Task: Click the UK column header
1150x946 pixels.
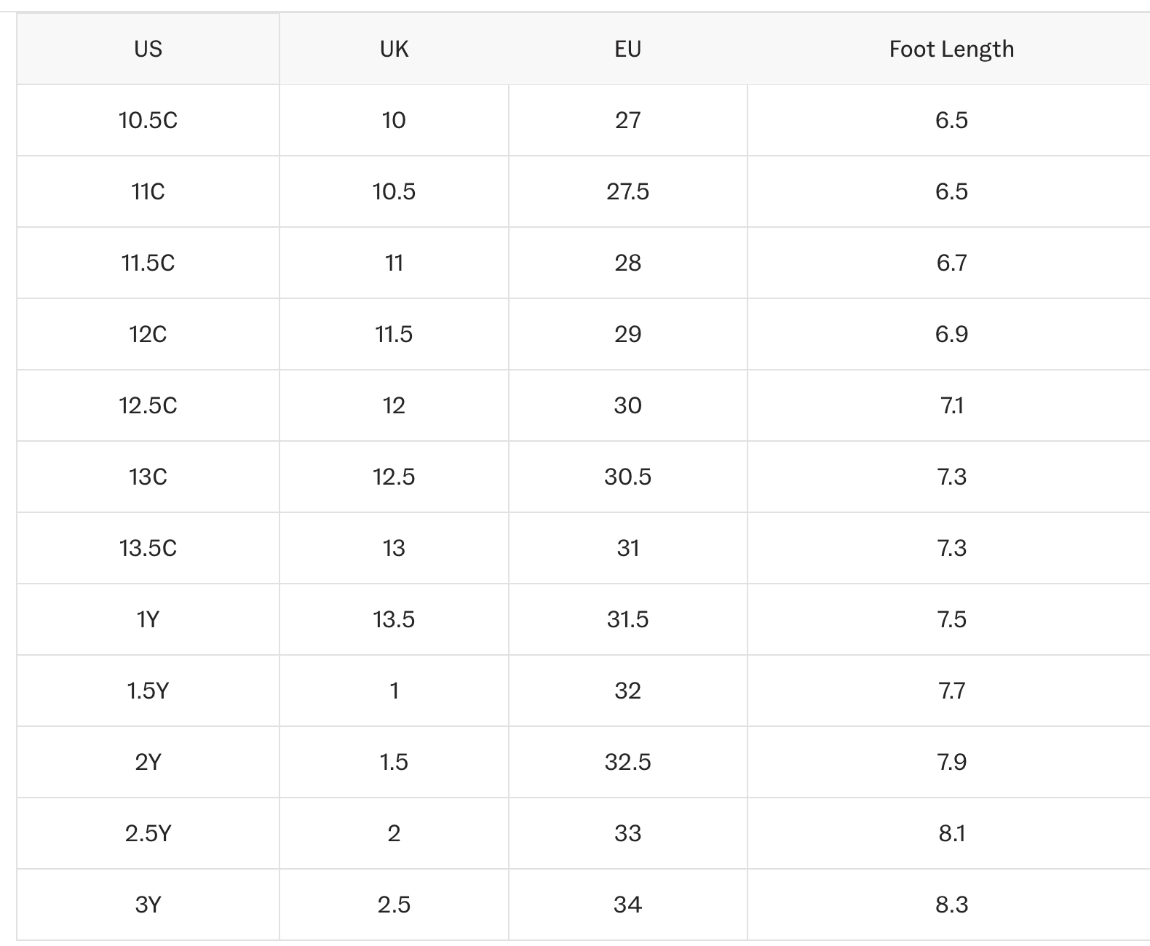Action: [x=394, y=49]
